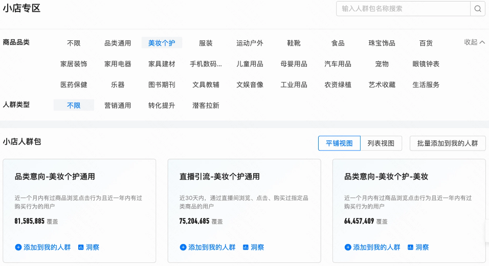Screen dimensions: 489x266
Task: Select the 服装 category
Action: (x=206, y=43)
